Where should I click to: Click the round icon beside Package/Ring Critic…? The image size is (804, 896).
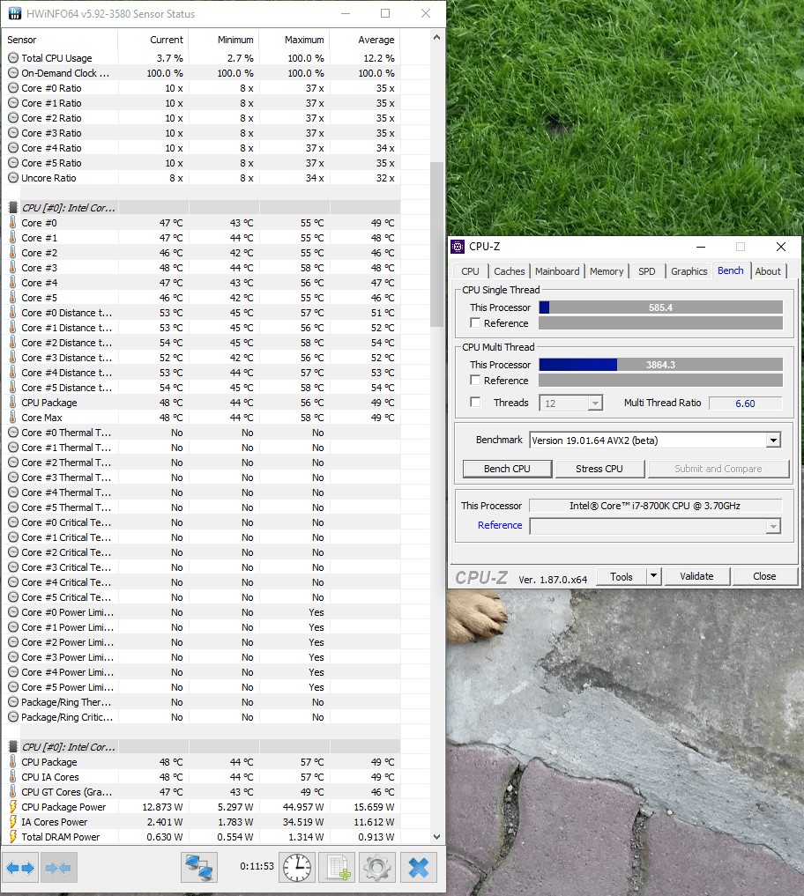(x=13, y=716)
